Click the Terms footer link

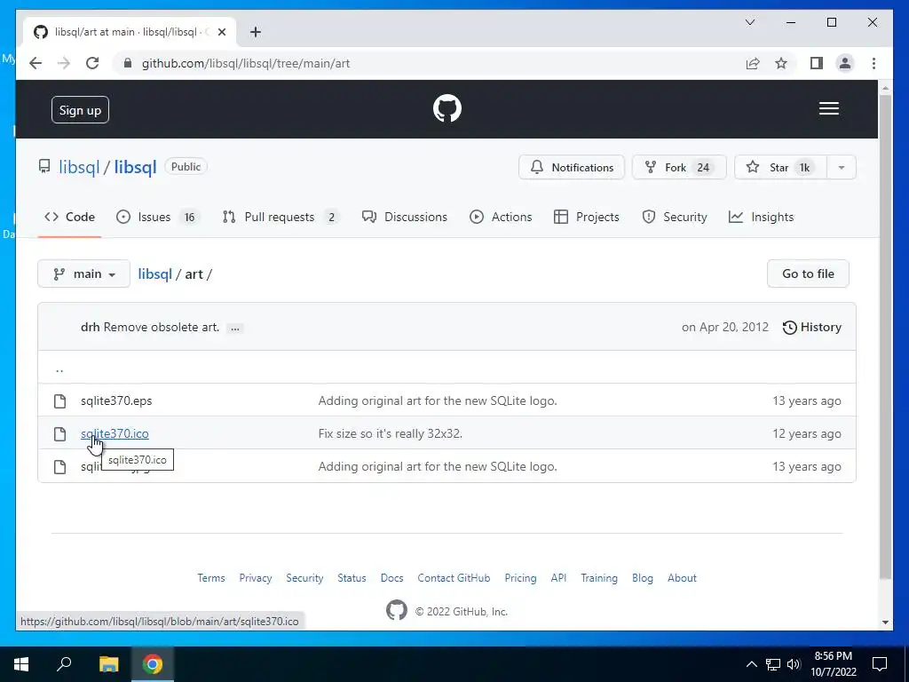pyautogui.click(x=211, y=578)
